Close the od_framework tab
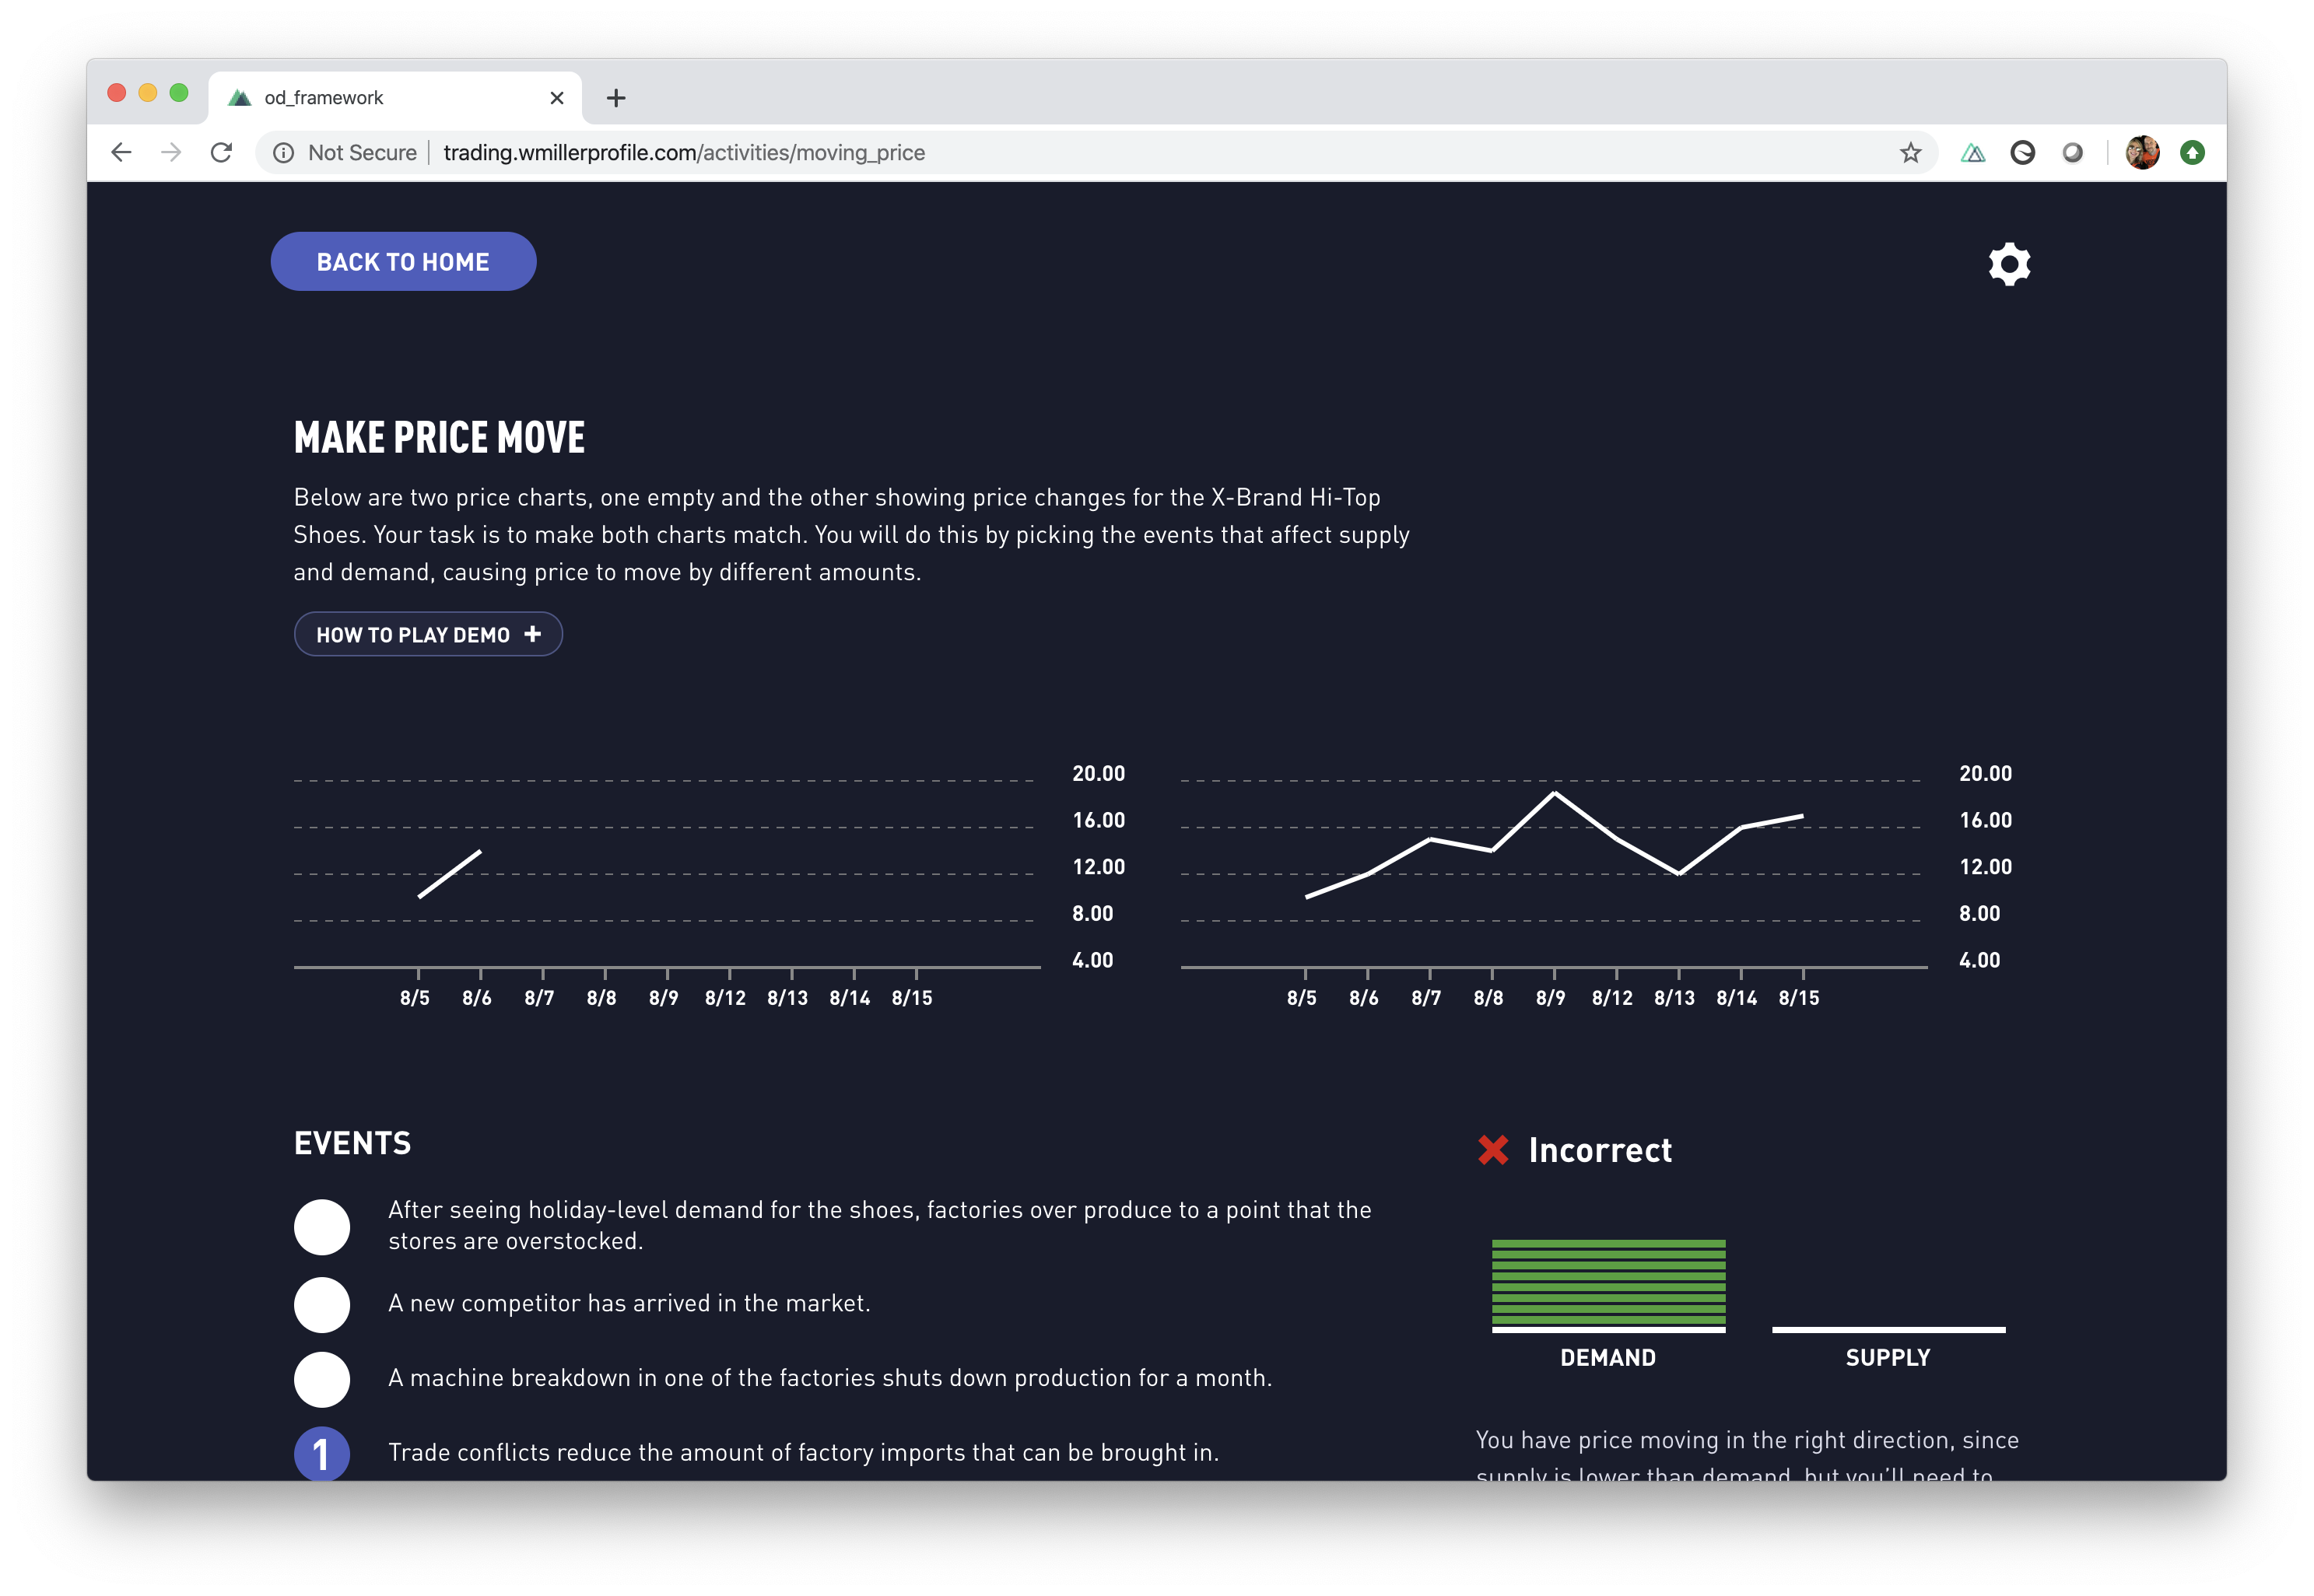The image size is (2314, 1596). 557,98
